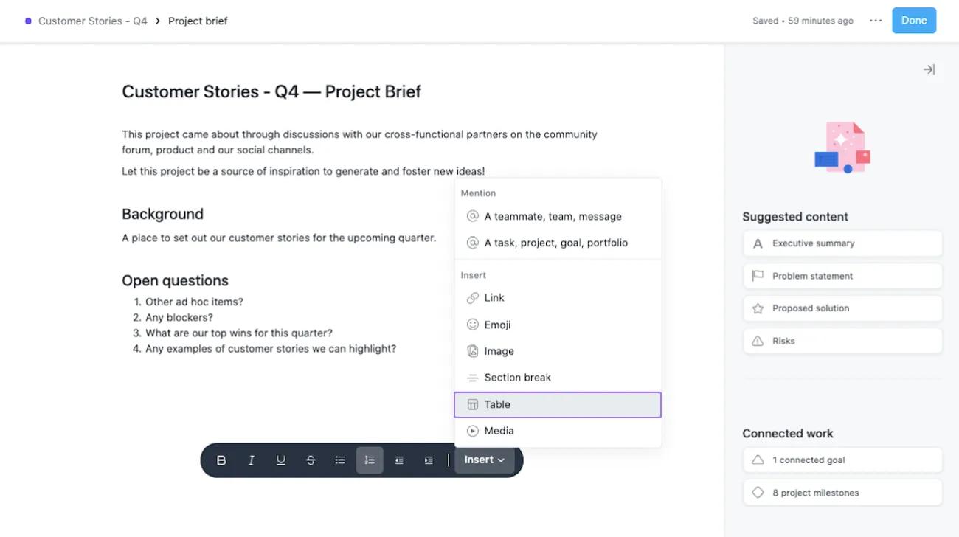Image resolution: width=959 pixels, height=537 pixels.
Task: Click the increase indent icon
Action: coord(429,460)
